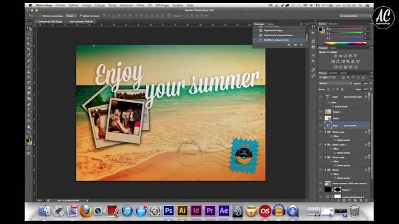399x224 pixels.
Task: Switch to the Styles tab
Action: click(333, 48)
